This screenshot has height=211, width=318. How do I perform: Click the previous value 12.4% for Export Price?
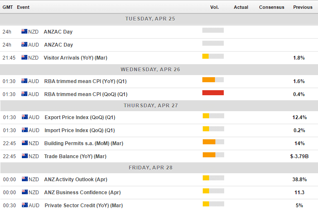[x=299, y=117]
